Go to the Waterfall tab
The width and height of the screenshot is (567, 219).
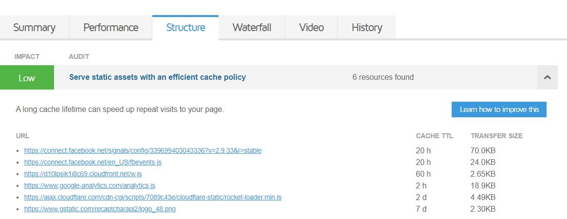tap(252, 27)
